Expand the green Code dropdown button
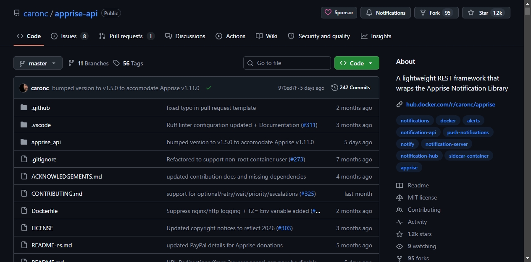 point(357,63)
